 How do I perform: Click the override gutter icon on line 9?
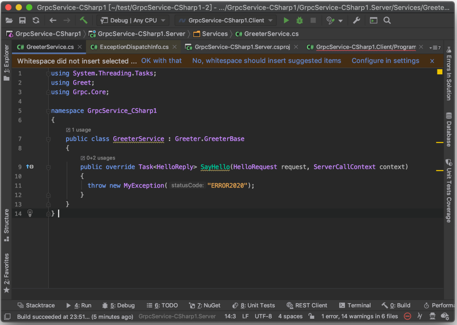pyautogui.click(x=30, y=167)
